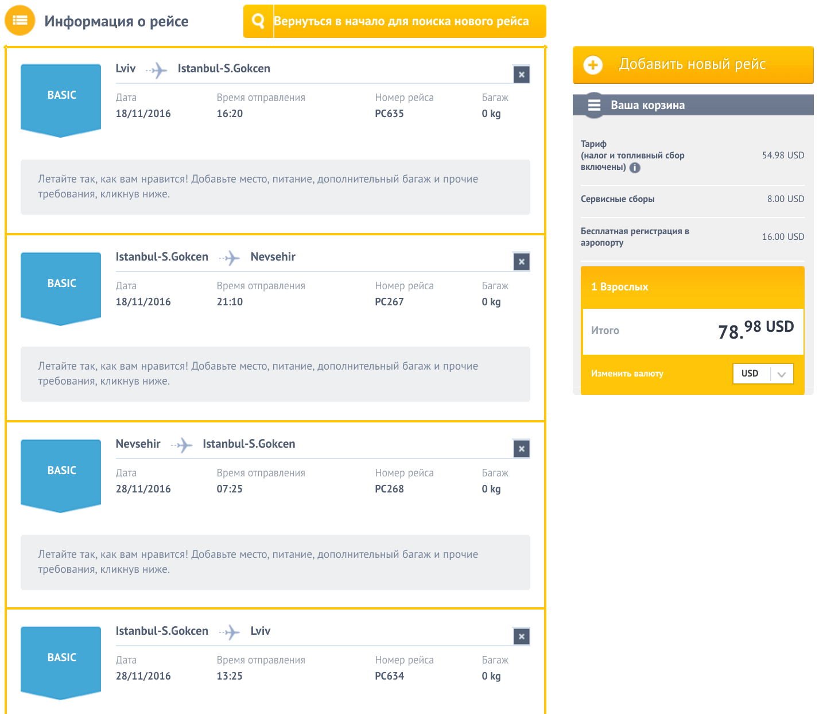This screenshot has width=823, height=714.
Task: Remove the Istanbul-S.Gokcen to Nevsehir flight
Action: coord(521,262)
